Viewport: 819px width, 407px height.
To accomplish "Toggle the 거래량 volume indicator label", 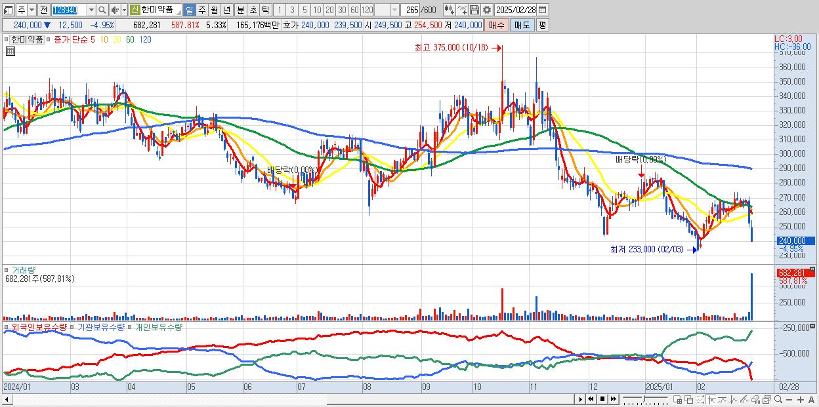I will 23,269.
